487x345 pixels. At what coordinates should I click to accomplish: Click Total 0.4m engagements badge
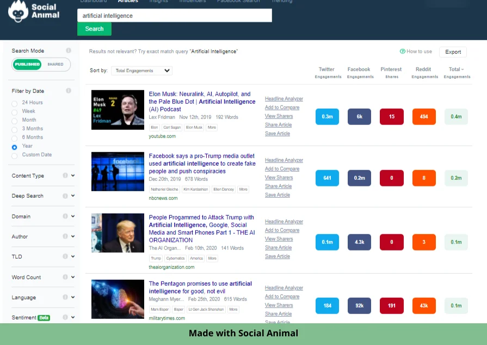point(456,117)
